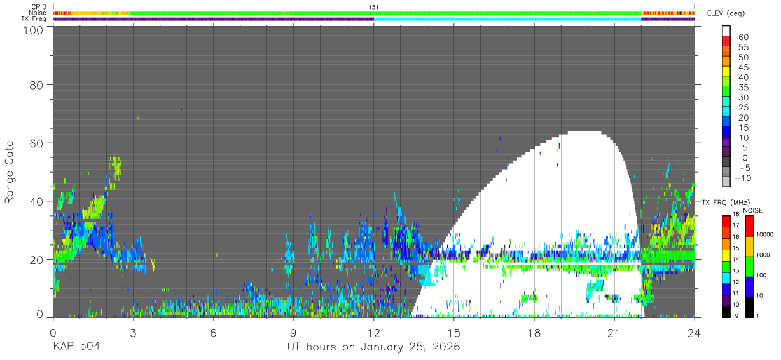
Task: Click the x-axis hour label 21
Action: [x=614, y=332]
